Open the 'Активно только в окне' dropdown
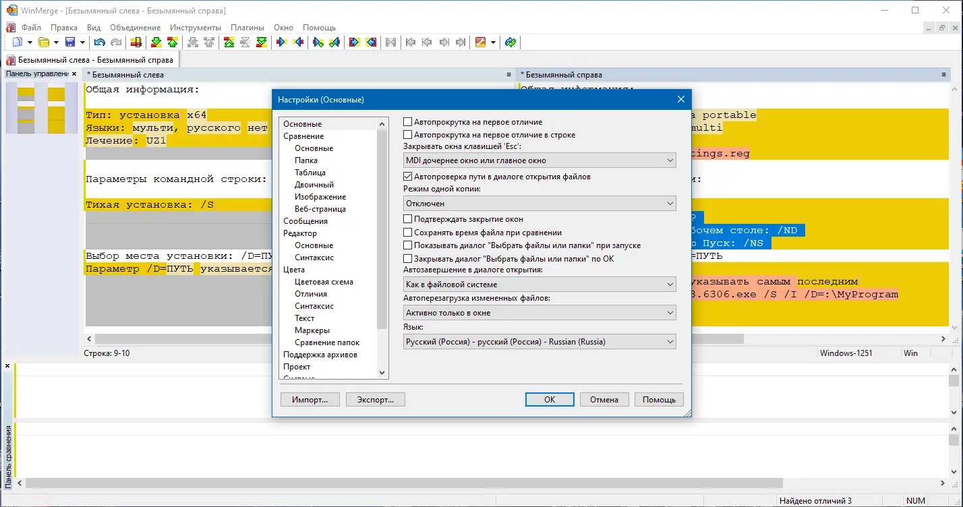Screen dimensions: 963x507 [539, 313]
